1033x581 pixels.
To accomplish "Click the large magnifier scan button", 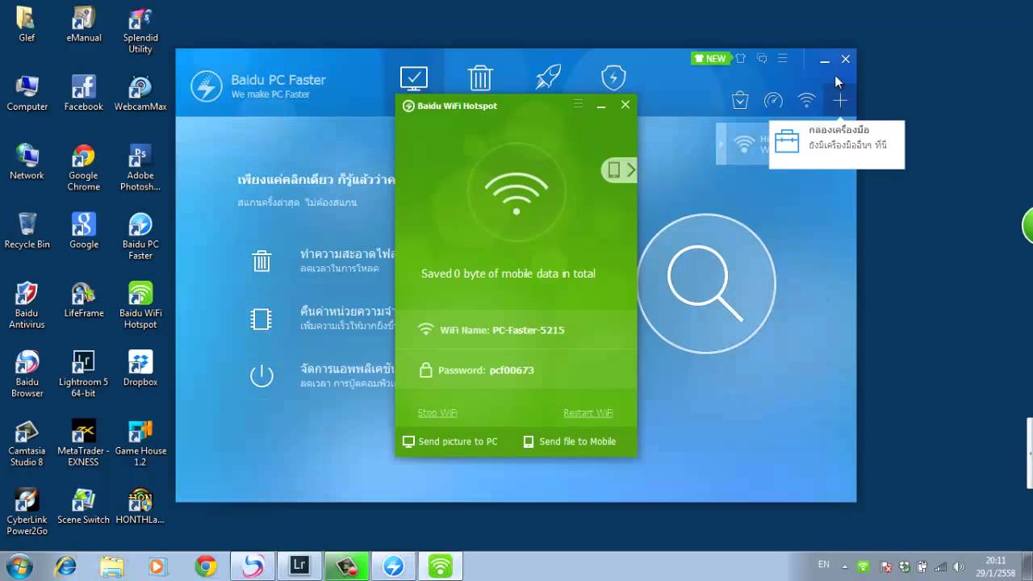I will pyautogui.click(x=706, y=283).
